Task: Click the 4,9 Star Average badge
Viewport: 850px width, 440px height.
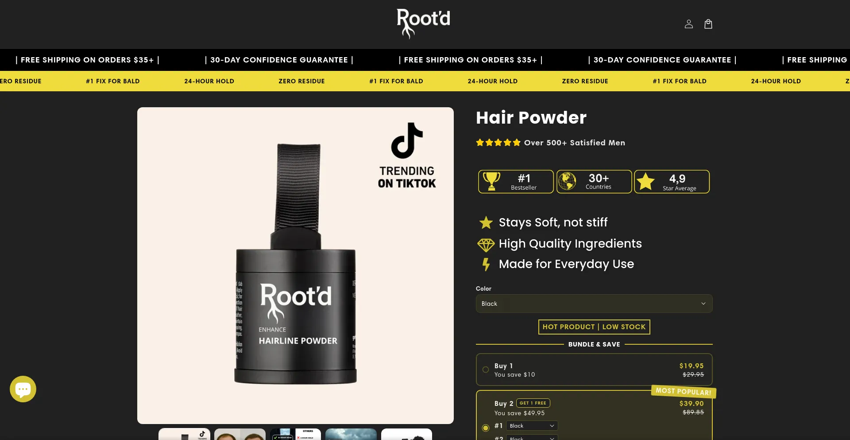Action: point(672,182)
